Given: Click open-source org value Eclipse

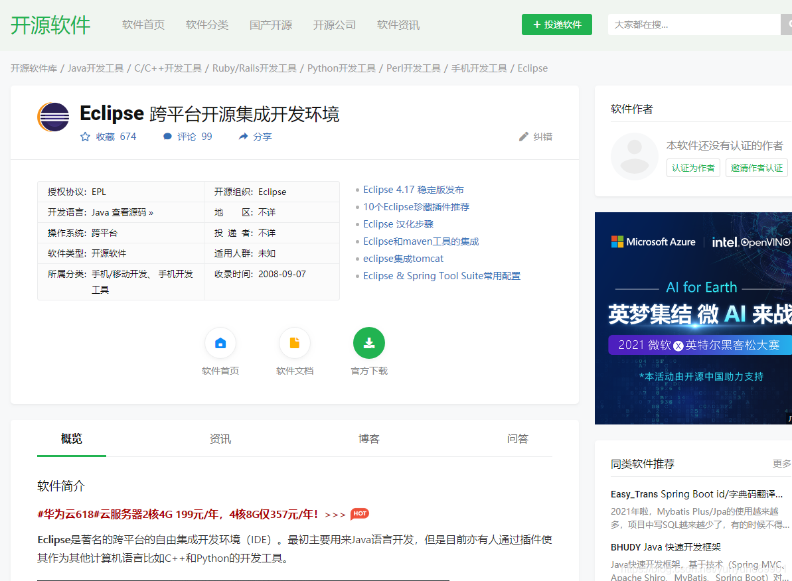Looking at the screenshot, I should point(272,192).
